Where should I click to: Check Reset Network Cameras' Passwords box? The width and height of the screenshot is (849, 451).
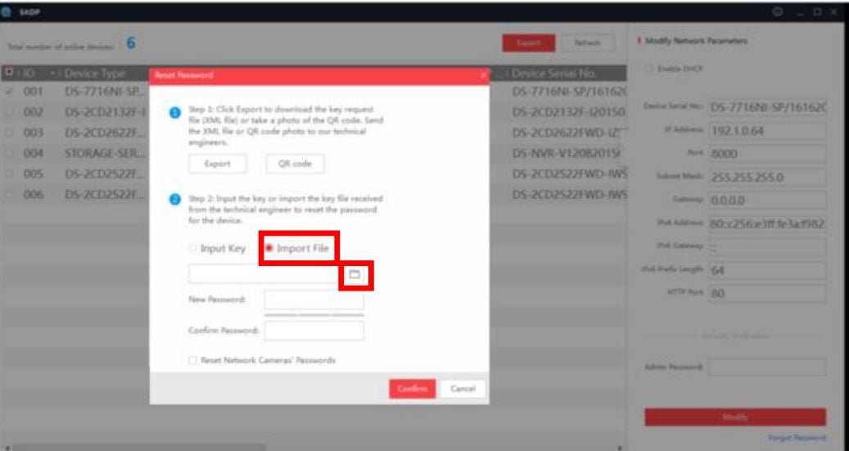193,360
